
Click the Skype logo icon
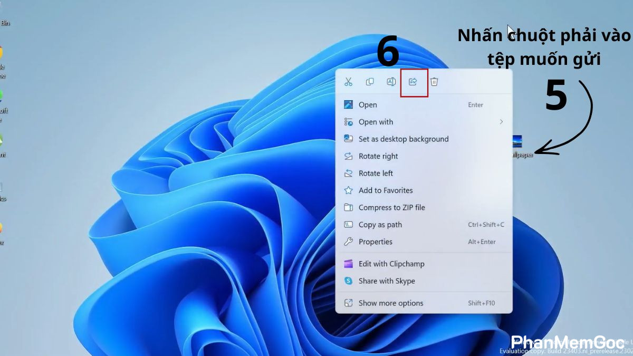[x=348, y=281]
